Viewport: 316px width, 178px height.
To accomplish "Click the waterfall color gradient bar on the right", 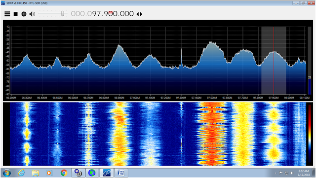I will [310, 134].
